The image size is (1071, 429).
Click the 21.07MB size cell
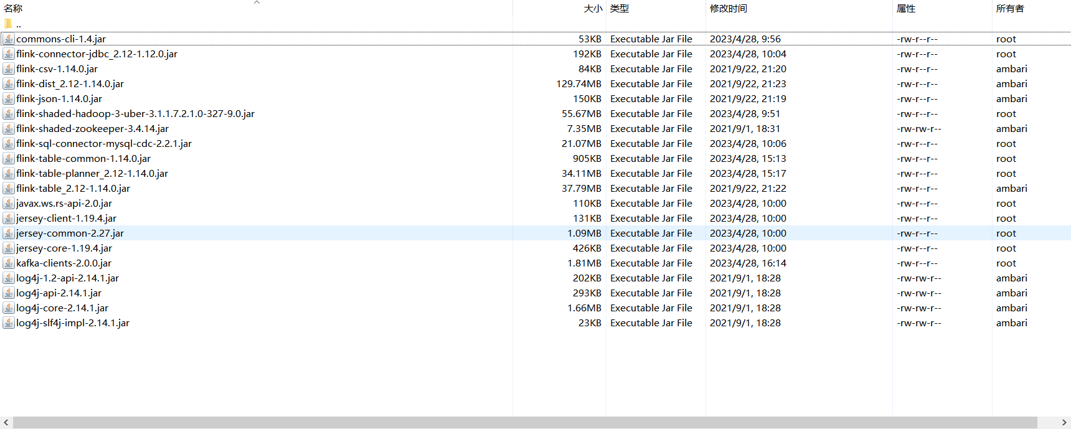point(582,143)
